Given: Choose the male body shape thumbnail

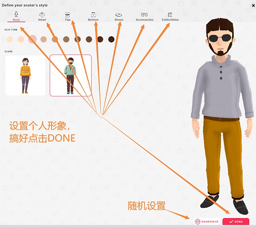Looking at the screenshot, I should [x=70, y=75].
